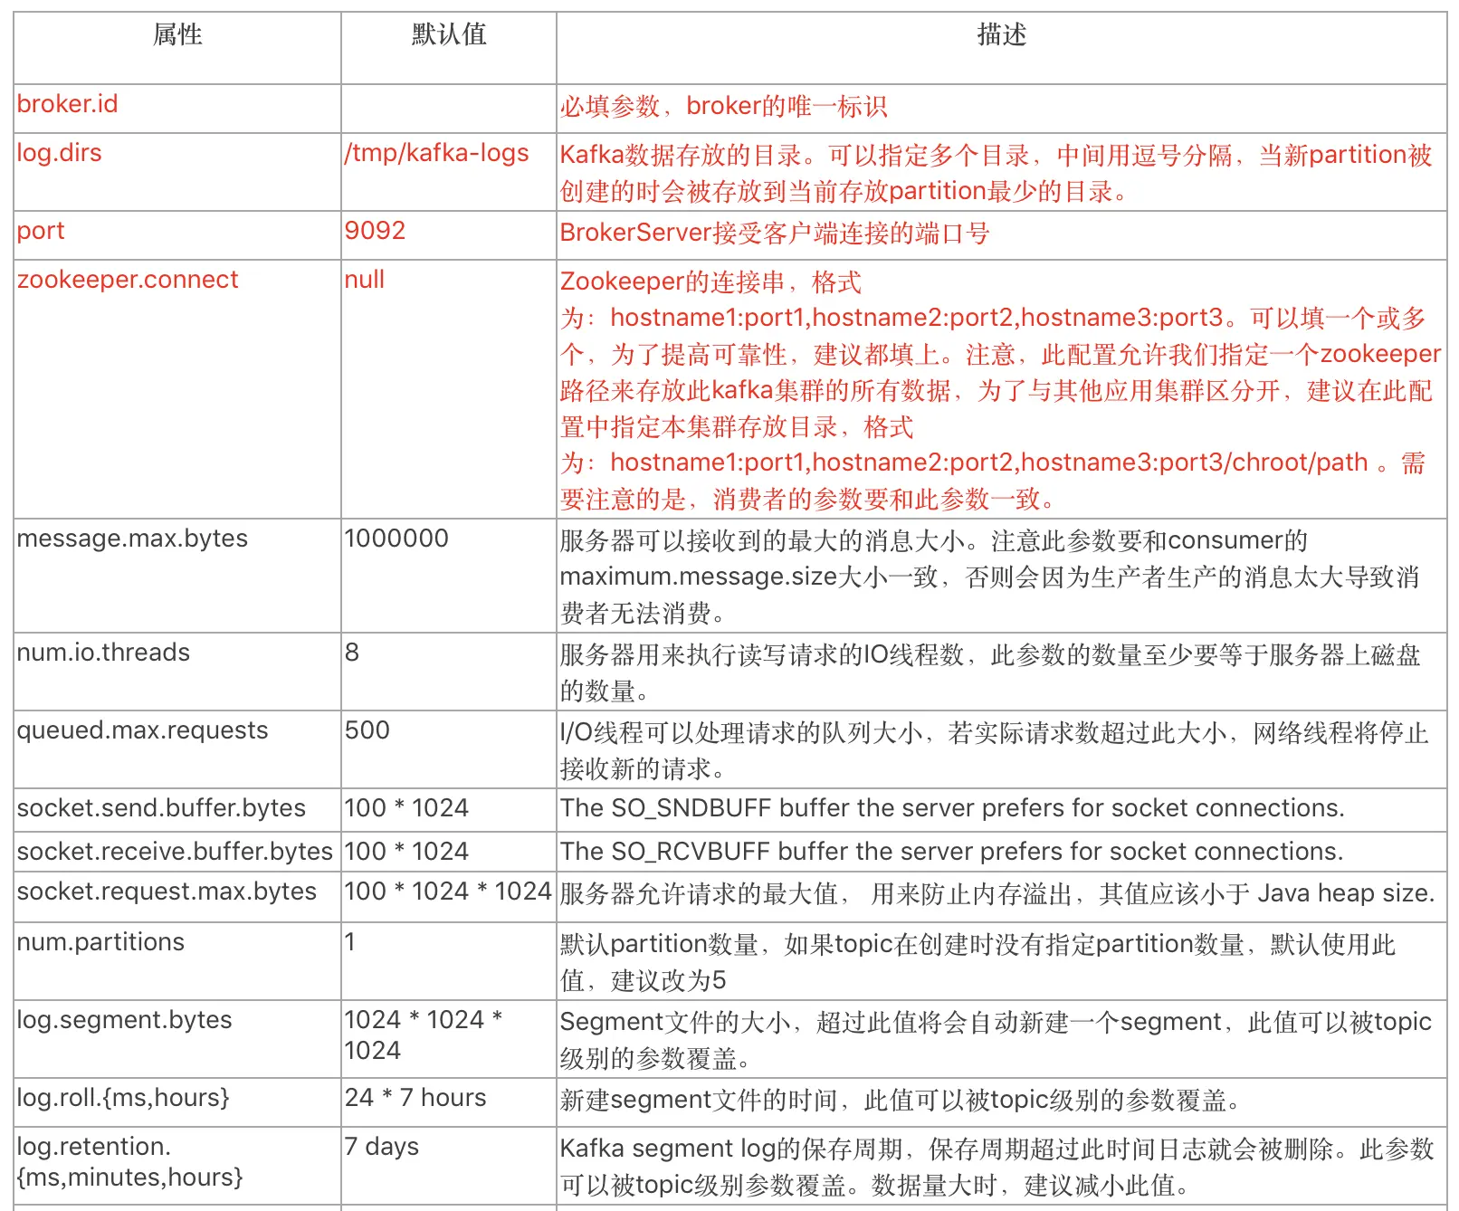
Task: Click the 1000000 default value
Action: (396, 539)
